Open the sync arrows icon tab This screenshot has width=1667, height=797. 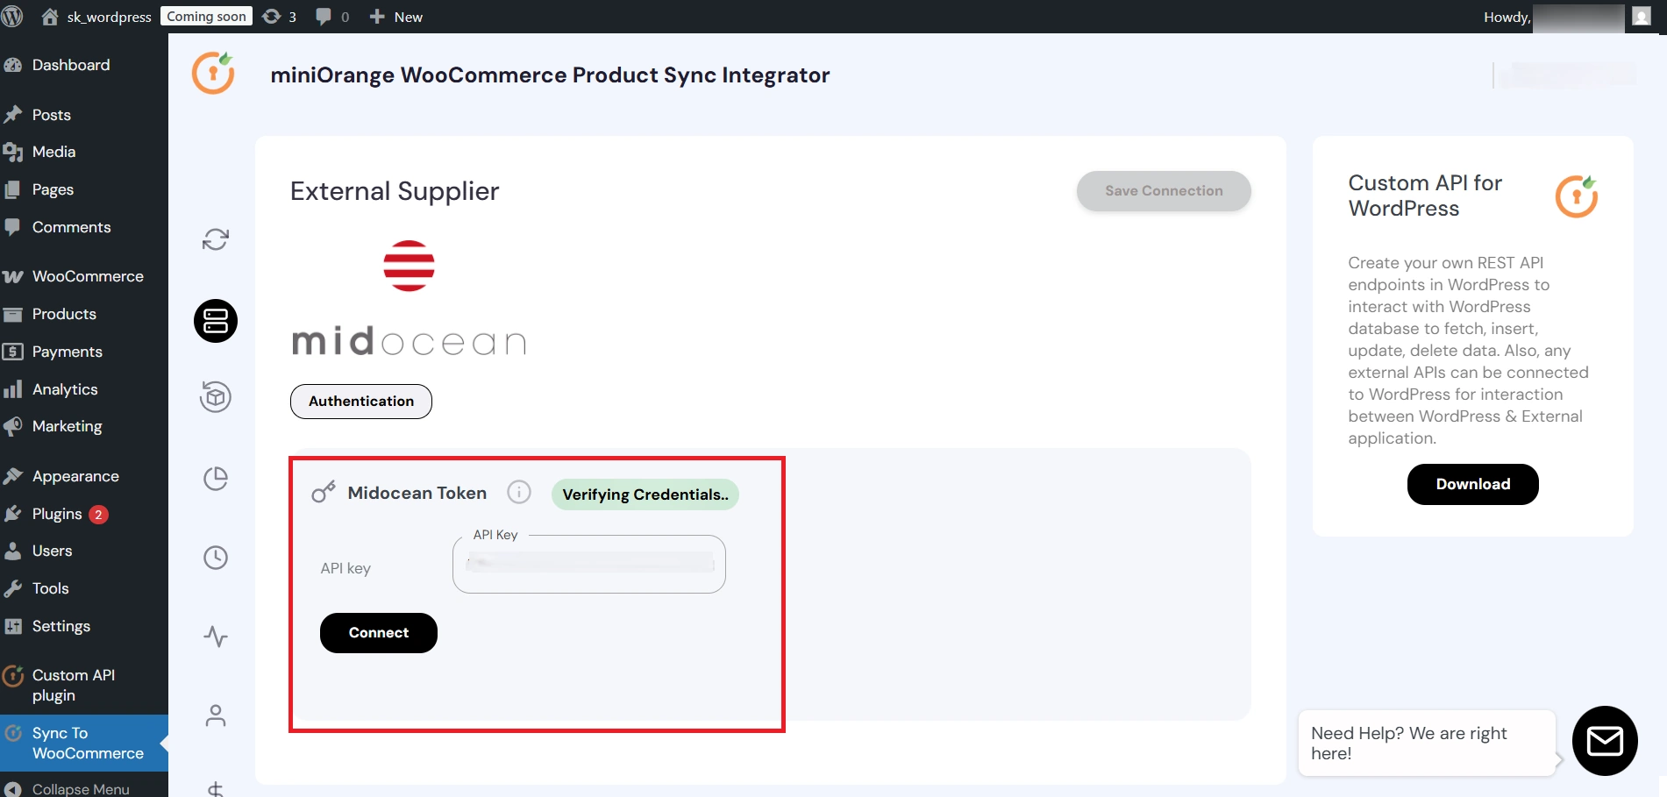coord(216,239)
